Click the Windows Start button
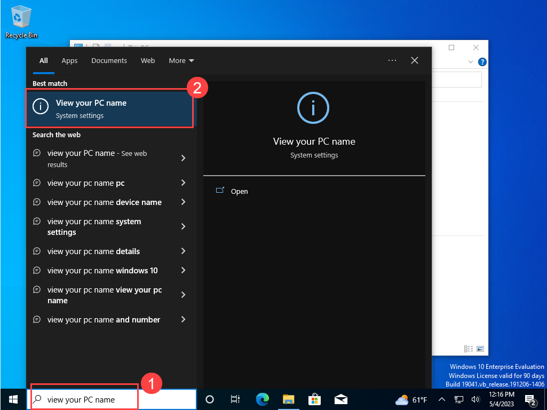Screen dimensions: 547x410 pos(13,399)
